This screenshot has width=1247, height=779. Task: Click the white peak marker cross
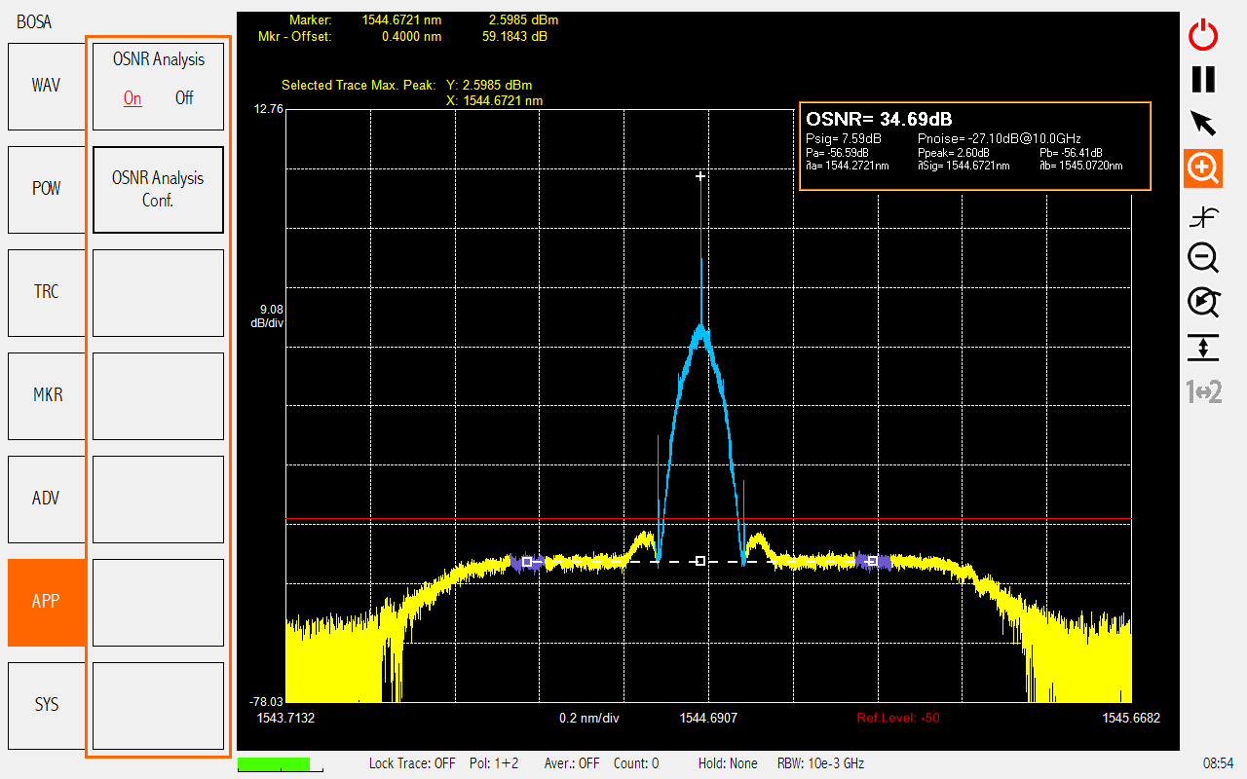coord(699,176)
